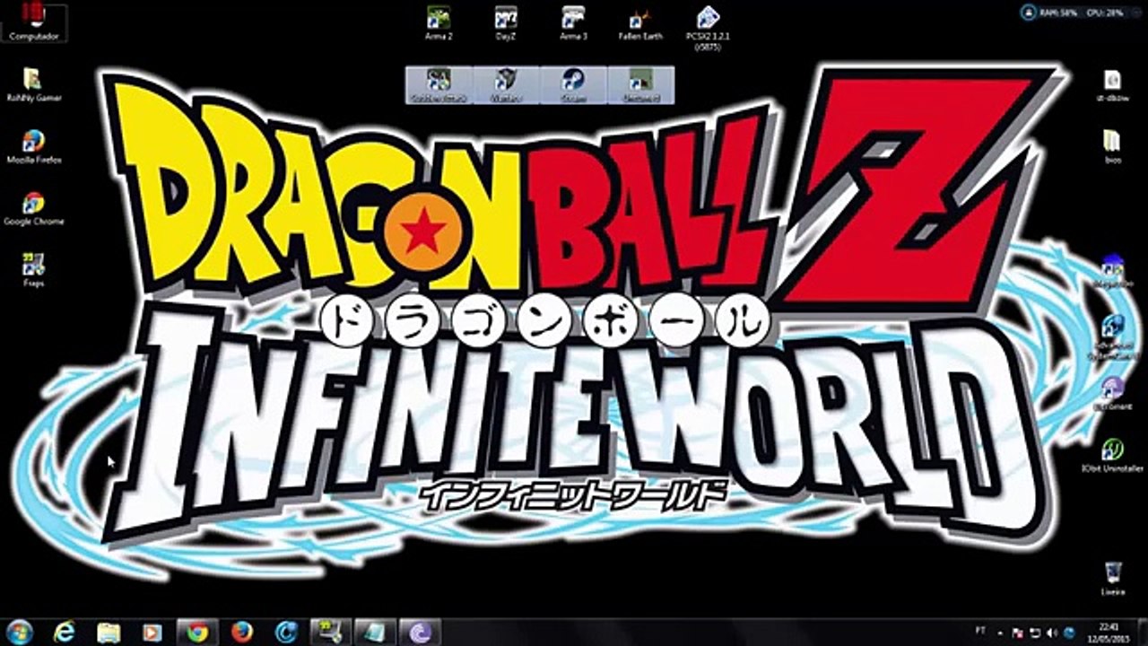Launch Google Chrome desktop shortcut
The image size is (1148, 646).
(x=33, y=208)
